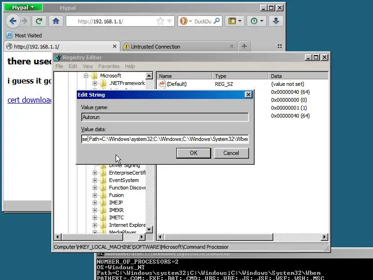The image size is (373, 280).
Task: Expand the Fusion key
Action: (x=95, y=195)
